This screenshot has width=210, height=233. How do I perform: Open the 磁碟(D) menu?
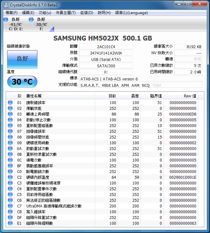click(x=87, y=13)
